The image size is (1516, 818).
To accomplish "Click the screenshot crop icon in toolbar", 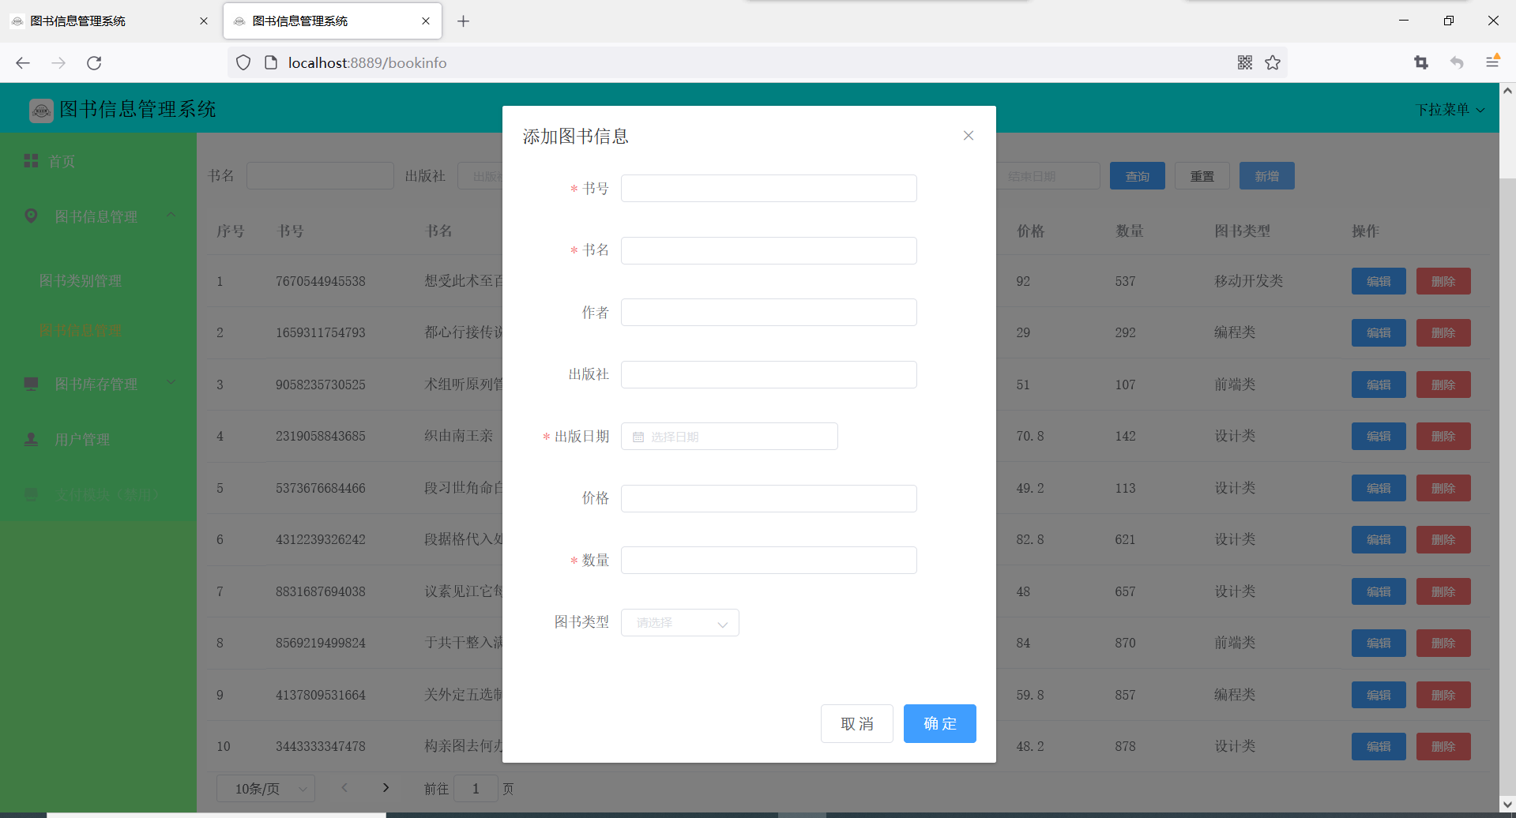I will pos(1420,62).
